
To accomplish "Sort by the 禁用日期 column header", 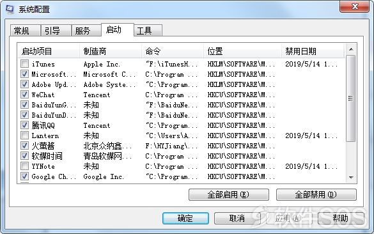I will pos(313,51).
